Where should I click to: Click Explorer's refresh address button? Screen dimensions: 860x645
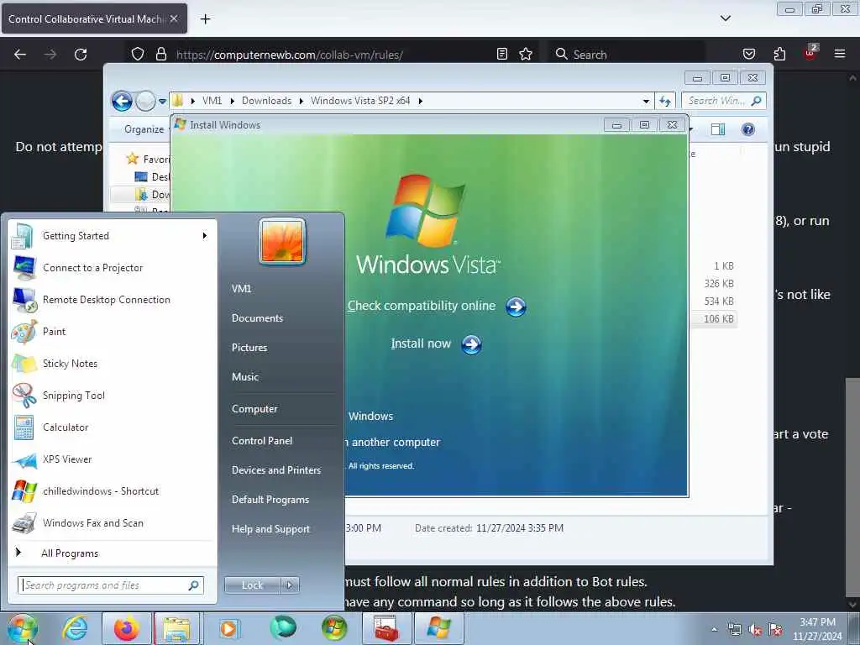click(665, 101)
